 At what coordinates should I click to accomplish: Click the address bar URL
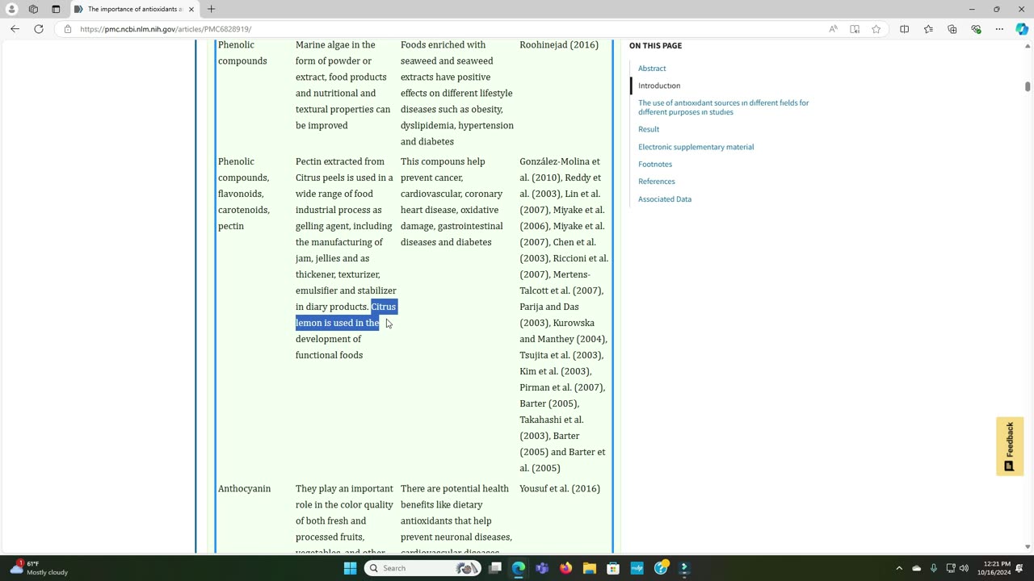pos(166,29)
